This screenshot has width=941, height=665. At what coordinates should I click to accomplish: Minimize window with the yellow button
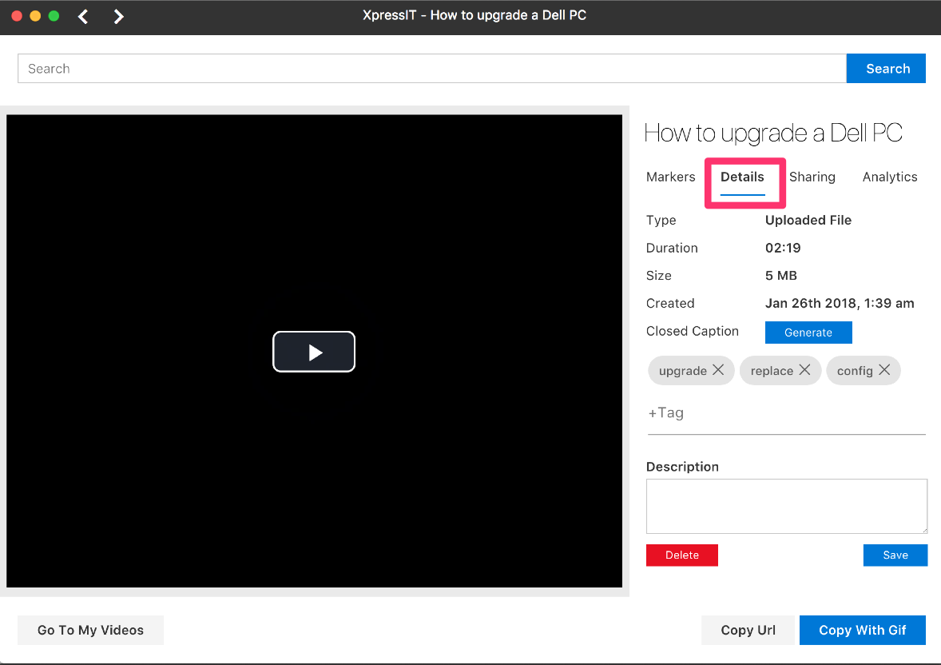pyautogui.click(x=35, y=16)
